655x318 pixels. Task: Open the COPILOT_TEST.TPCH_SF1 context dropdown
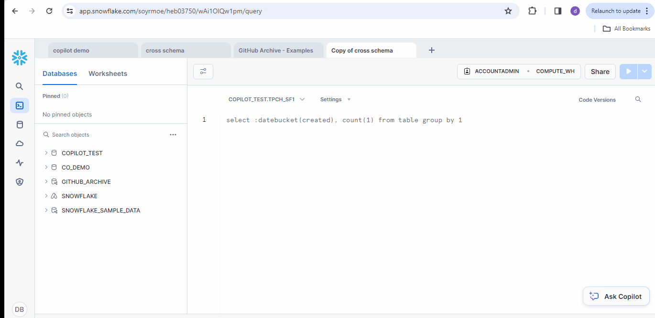tap(266, 99)
